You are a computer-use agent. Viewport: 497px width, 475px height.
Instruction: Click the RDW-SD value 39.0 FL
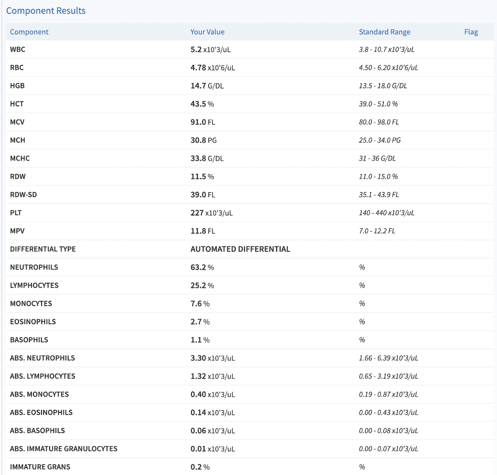(x=203, y=195)
